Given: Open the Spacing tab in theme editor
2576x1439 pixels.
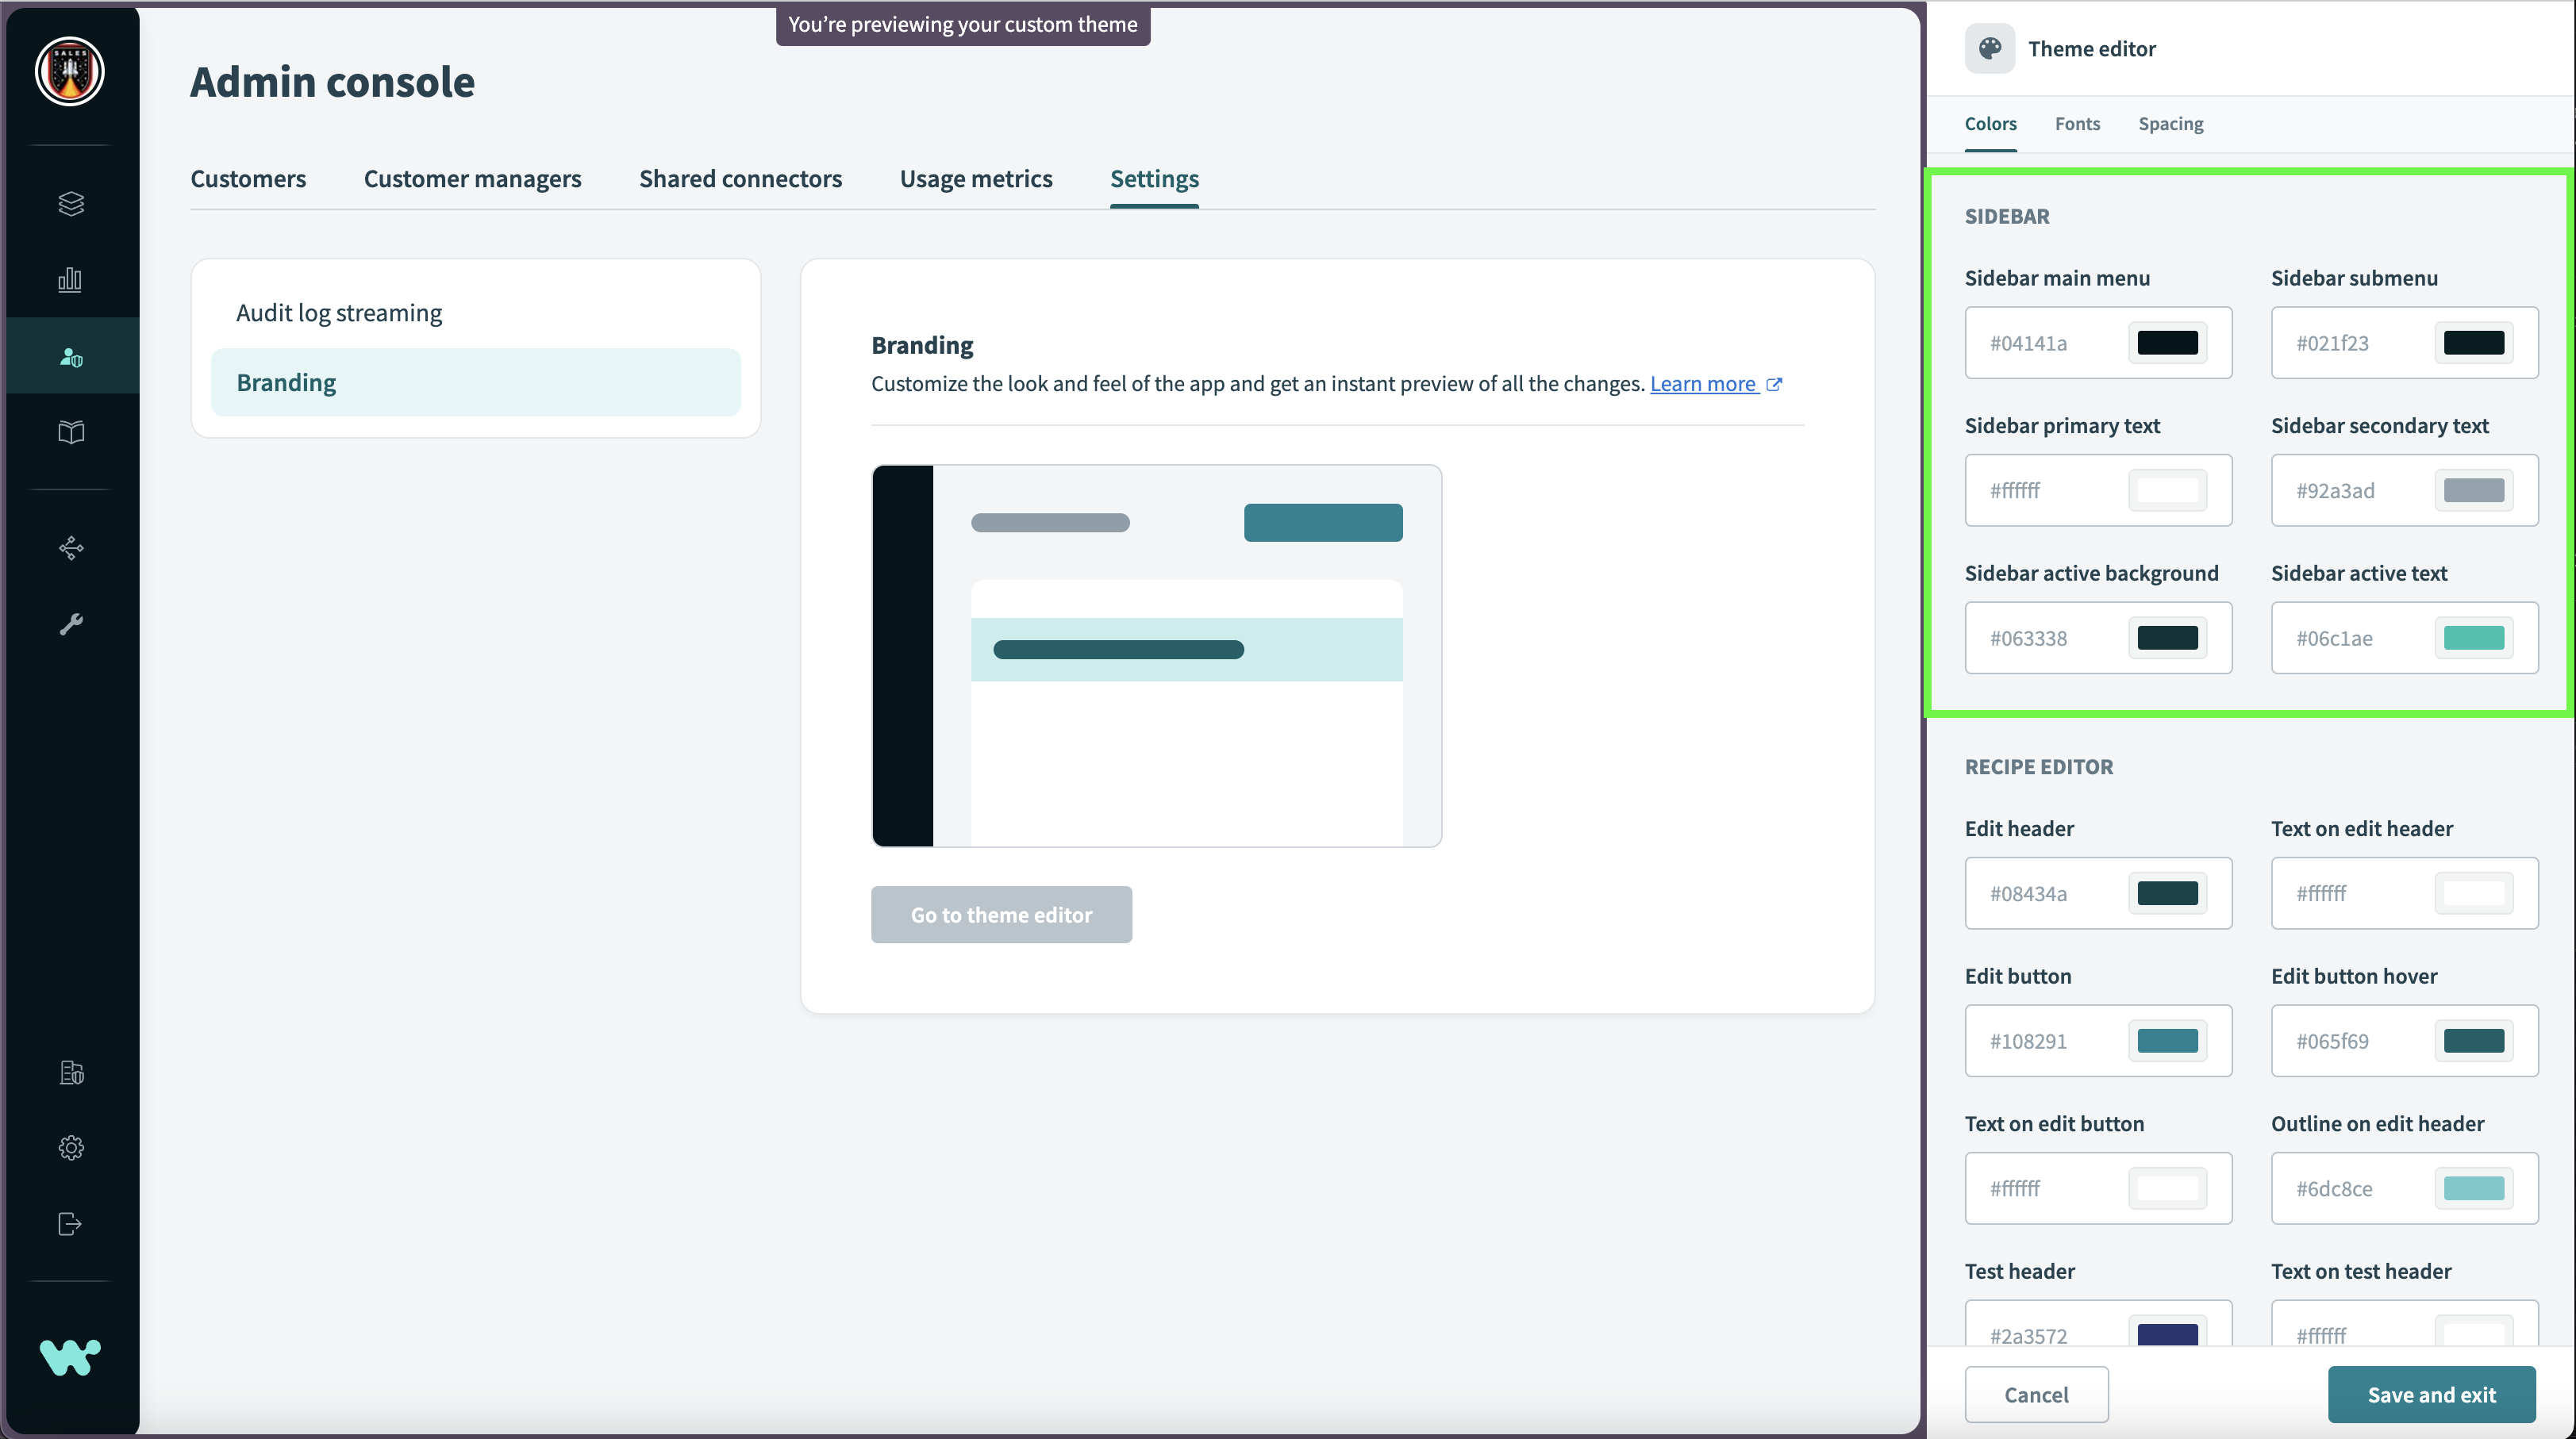Looking at the screenshot, I should [x=2171, y=123].
